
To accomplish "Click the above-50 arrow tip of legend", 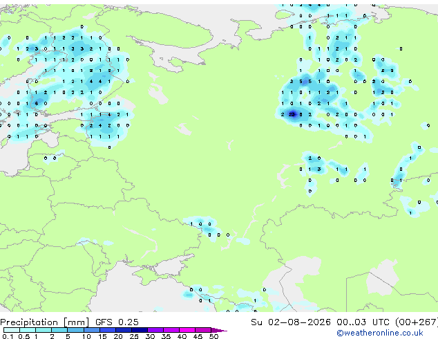I will click(x=219, y=330).
